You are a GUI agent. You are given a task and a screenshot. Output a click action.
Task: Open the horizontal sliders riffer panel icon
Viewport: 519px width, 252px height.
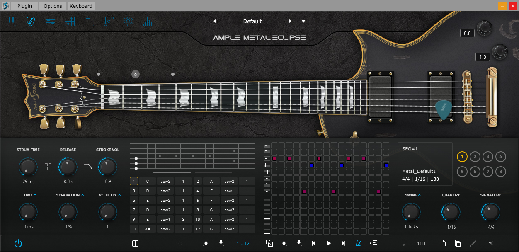point(51,21)
